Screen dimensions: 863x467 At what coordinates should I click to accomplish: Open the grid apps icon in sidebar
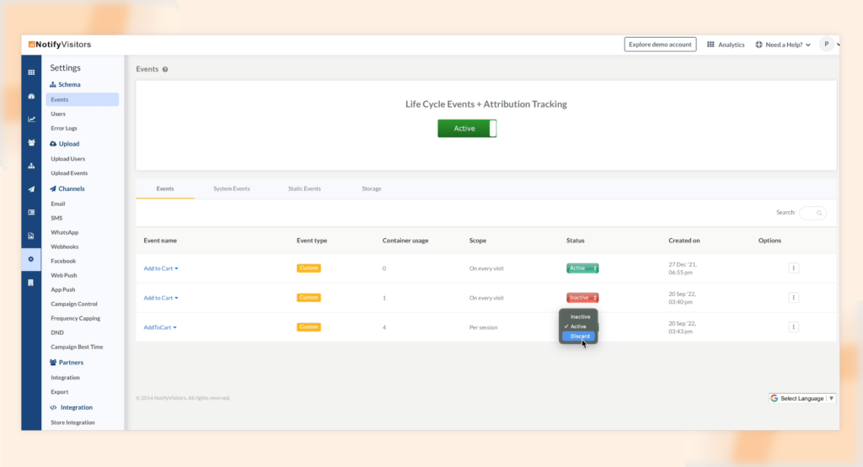pyautogui.click(x=31, y=72)
